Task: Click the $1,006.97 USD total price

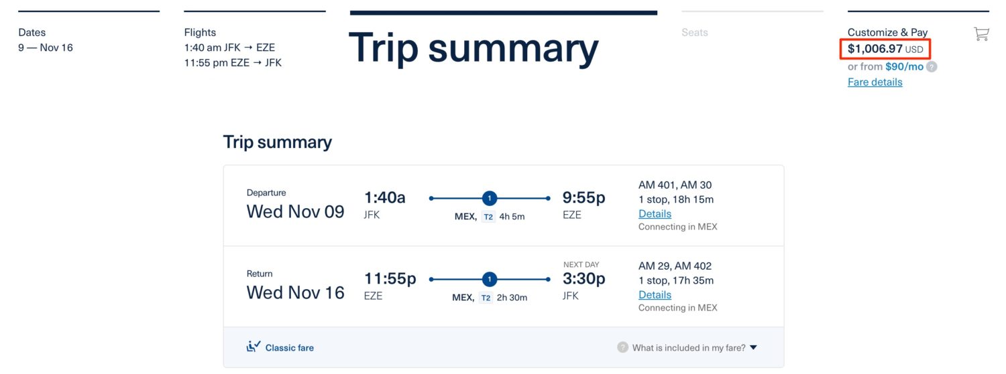Action: pyautogui.click(x=885, y=49)
